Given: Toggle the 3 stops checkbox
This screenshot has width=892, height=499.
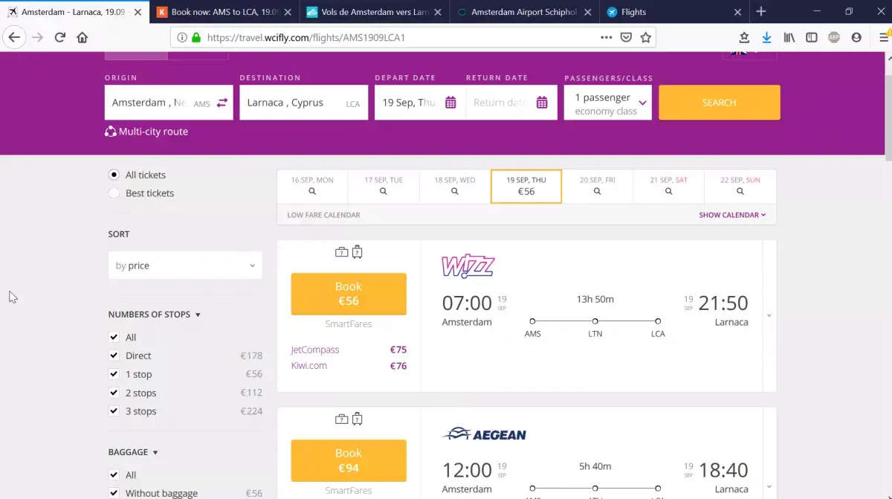Looking at the screenshot, I should point(114,411).
